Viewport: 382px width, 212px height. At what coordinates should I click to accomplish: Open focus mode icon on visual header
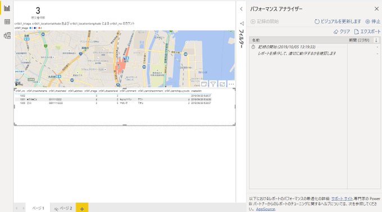tap(222, 84)
